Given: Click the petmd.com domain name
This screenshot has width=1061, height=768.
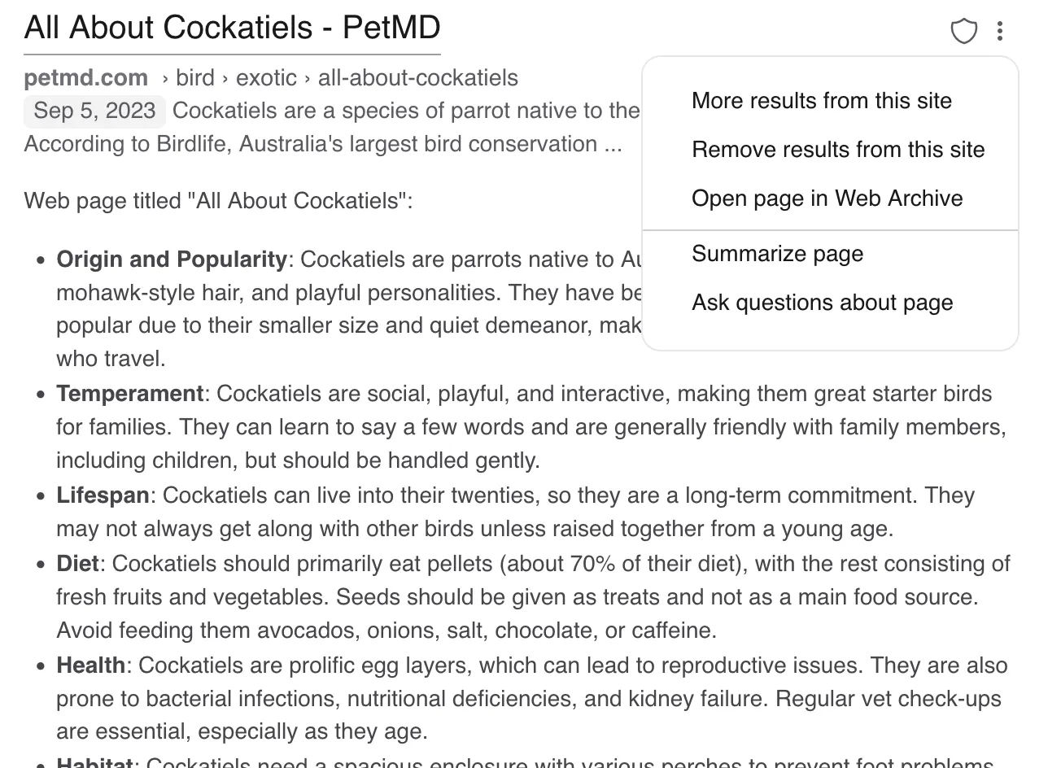Looking at the screenshot, I should coord(86,78).
